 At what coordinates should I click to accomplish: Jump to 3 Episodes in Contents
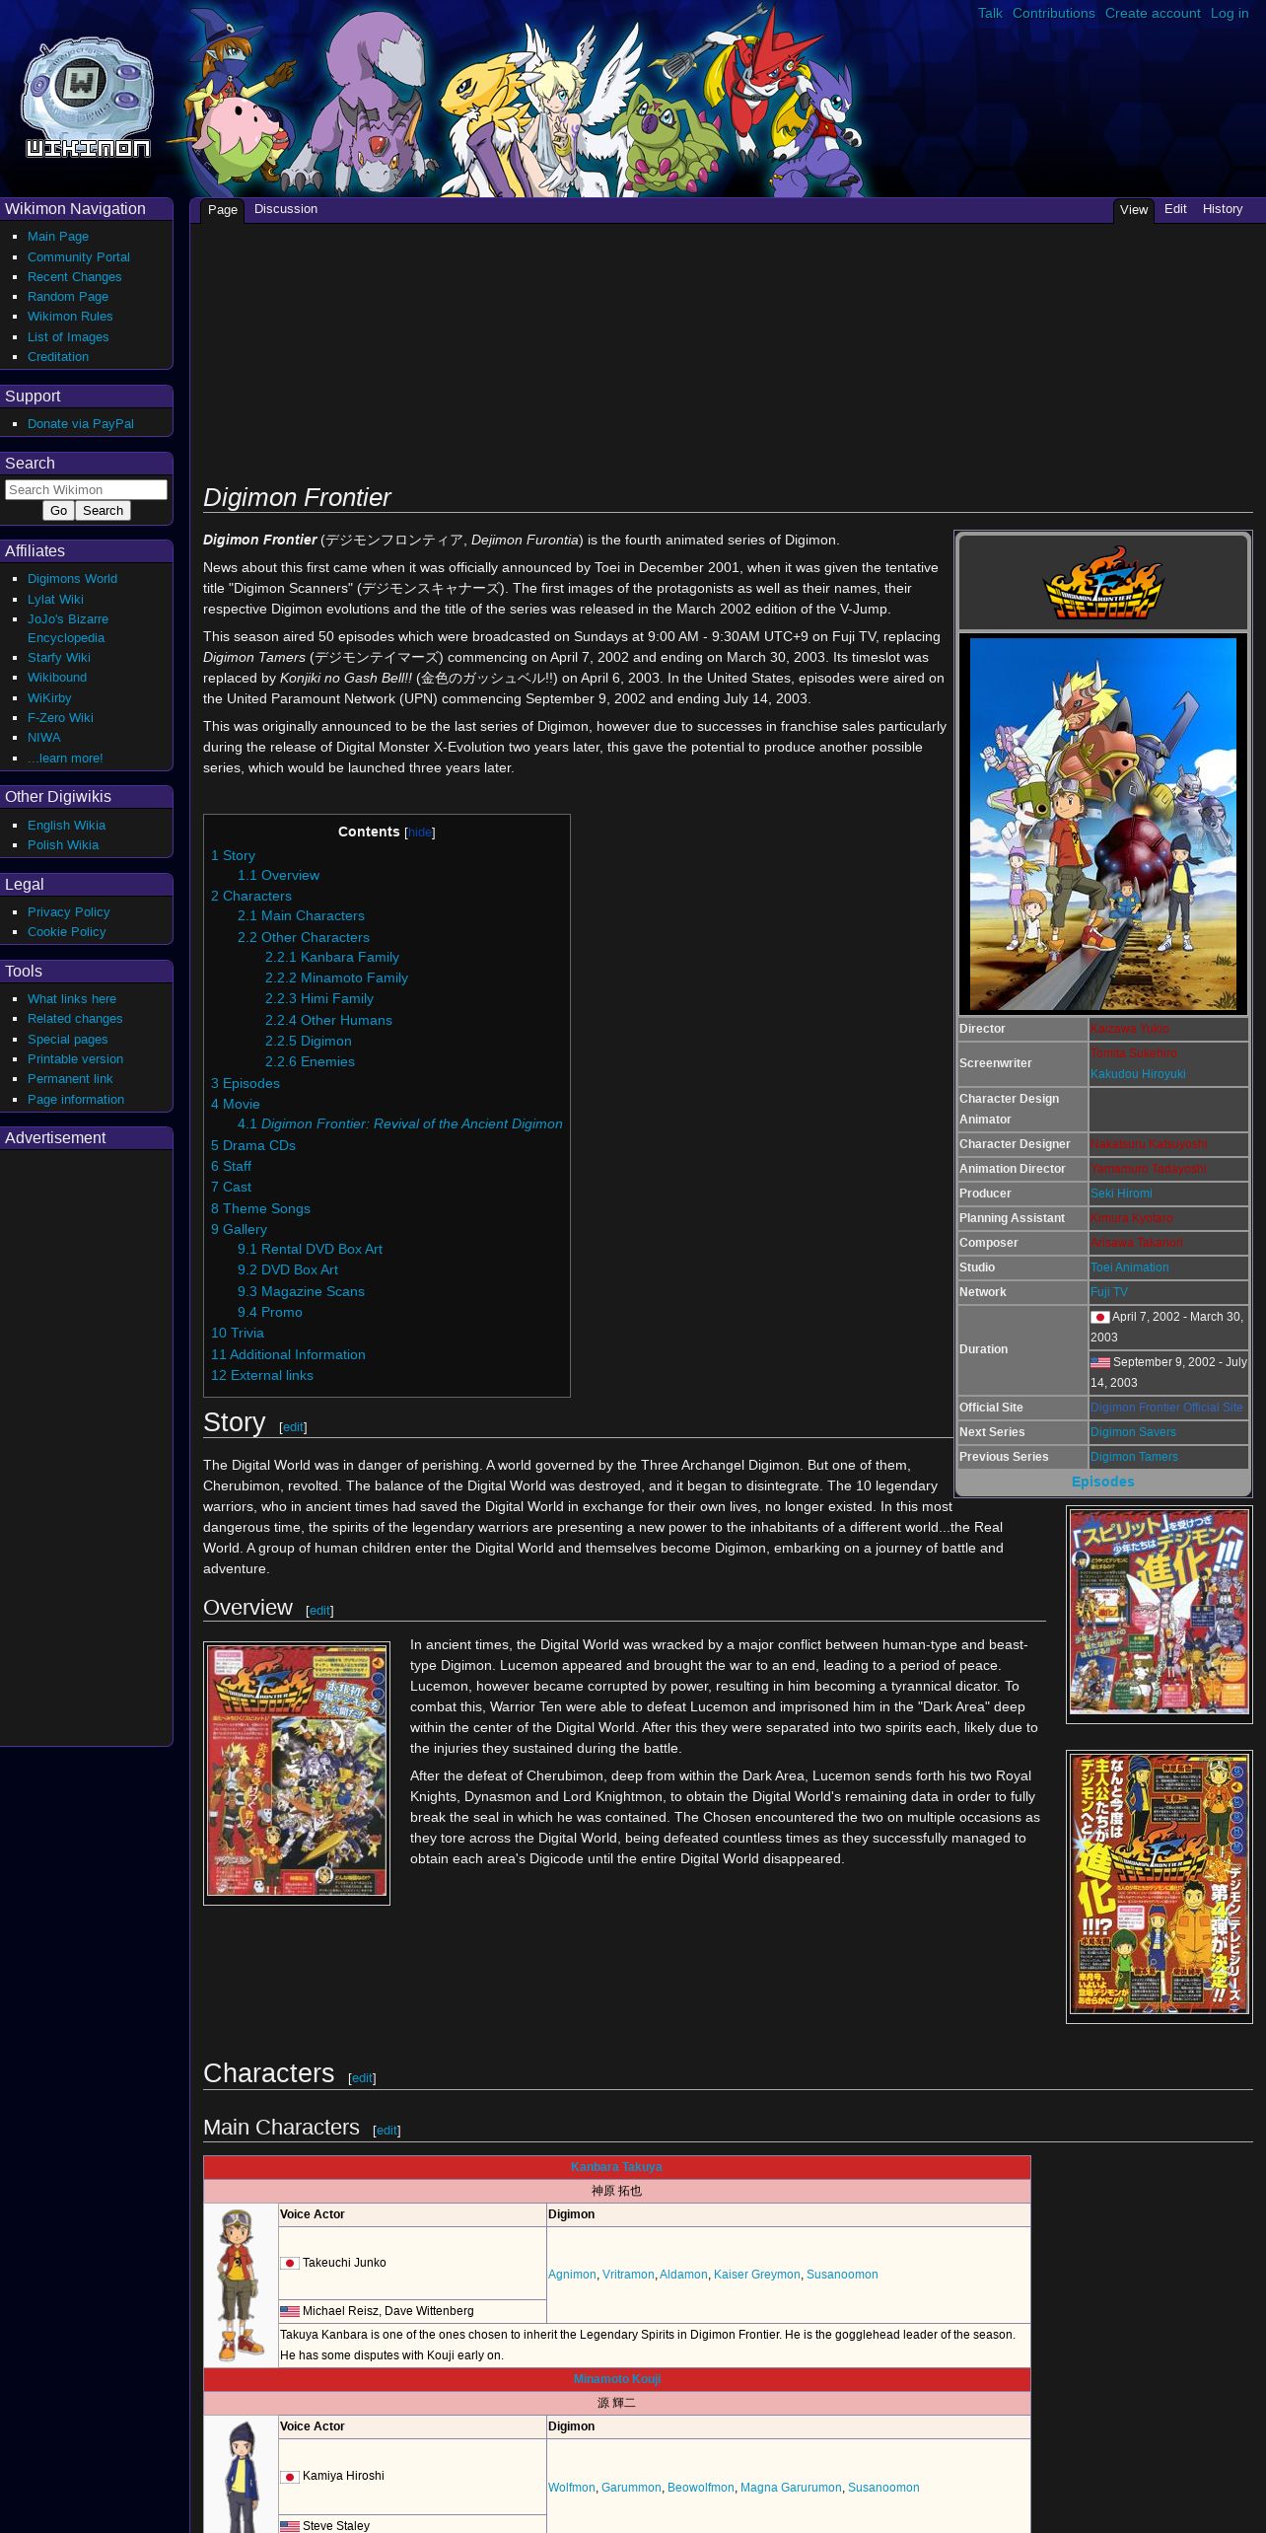tap(246, 1084)
